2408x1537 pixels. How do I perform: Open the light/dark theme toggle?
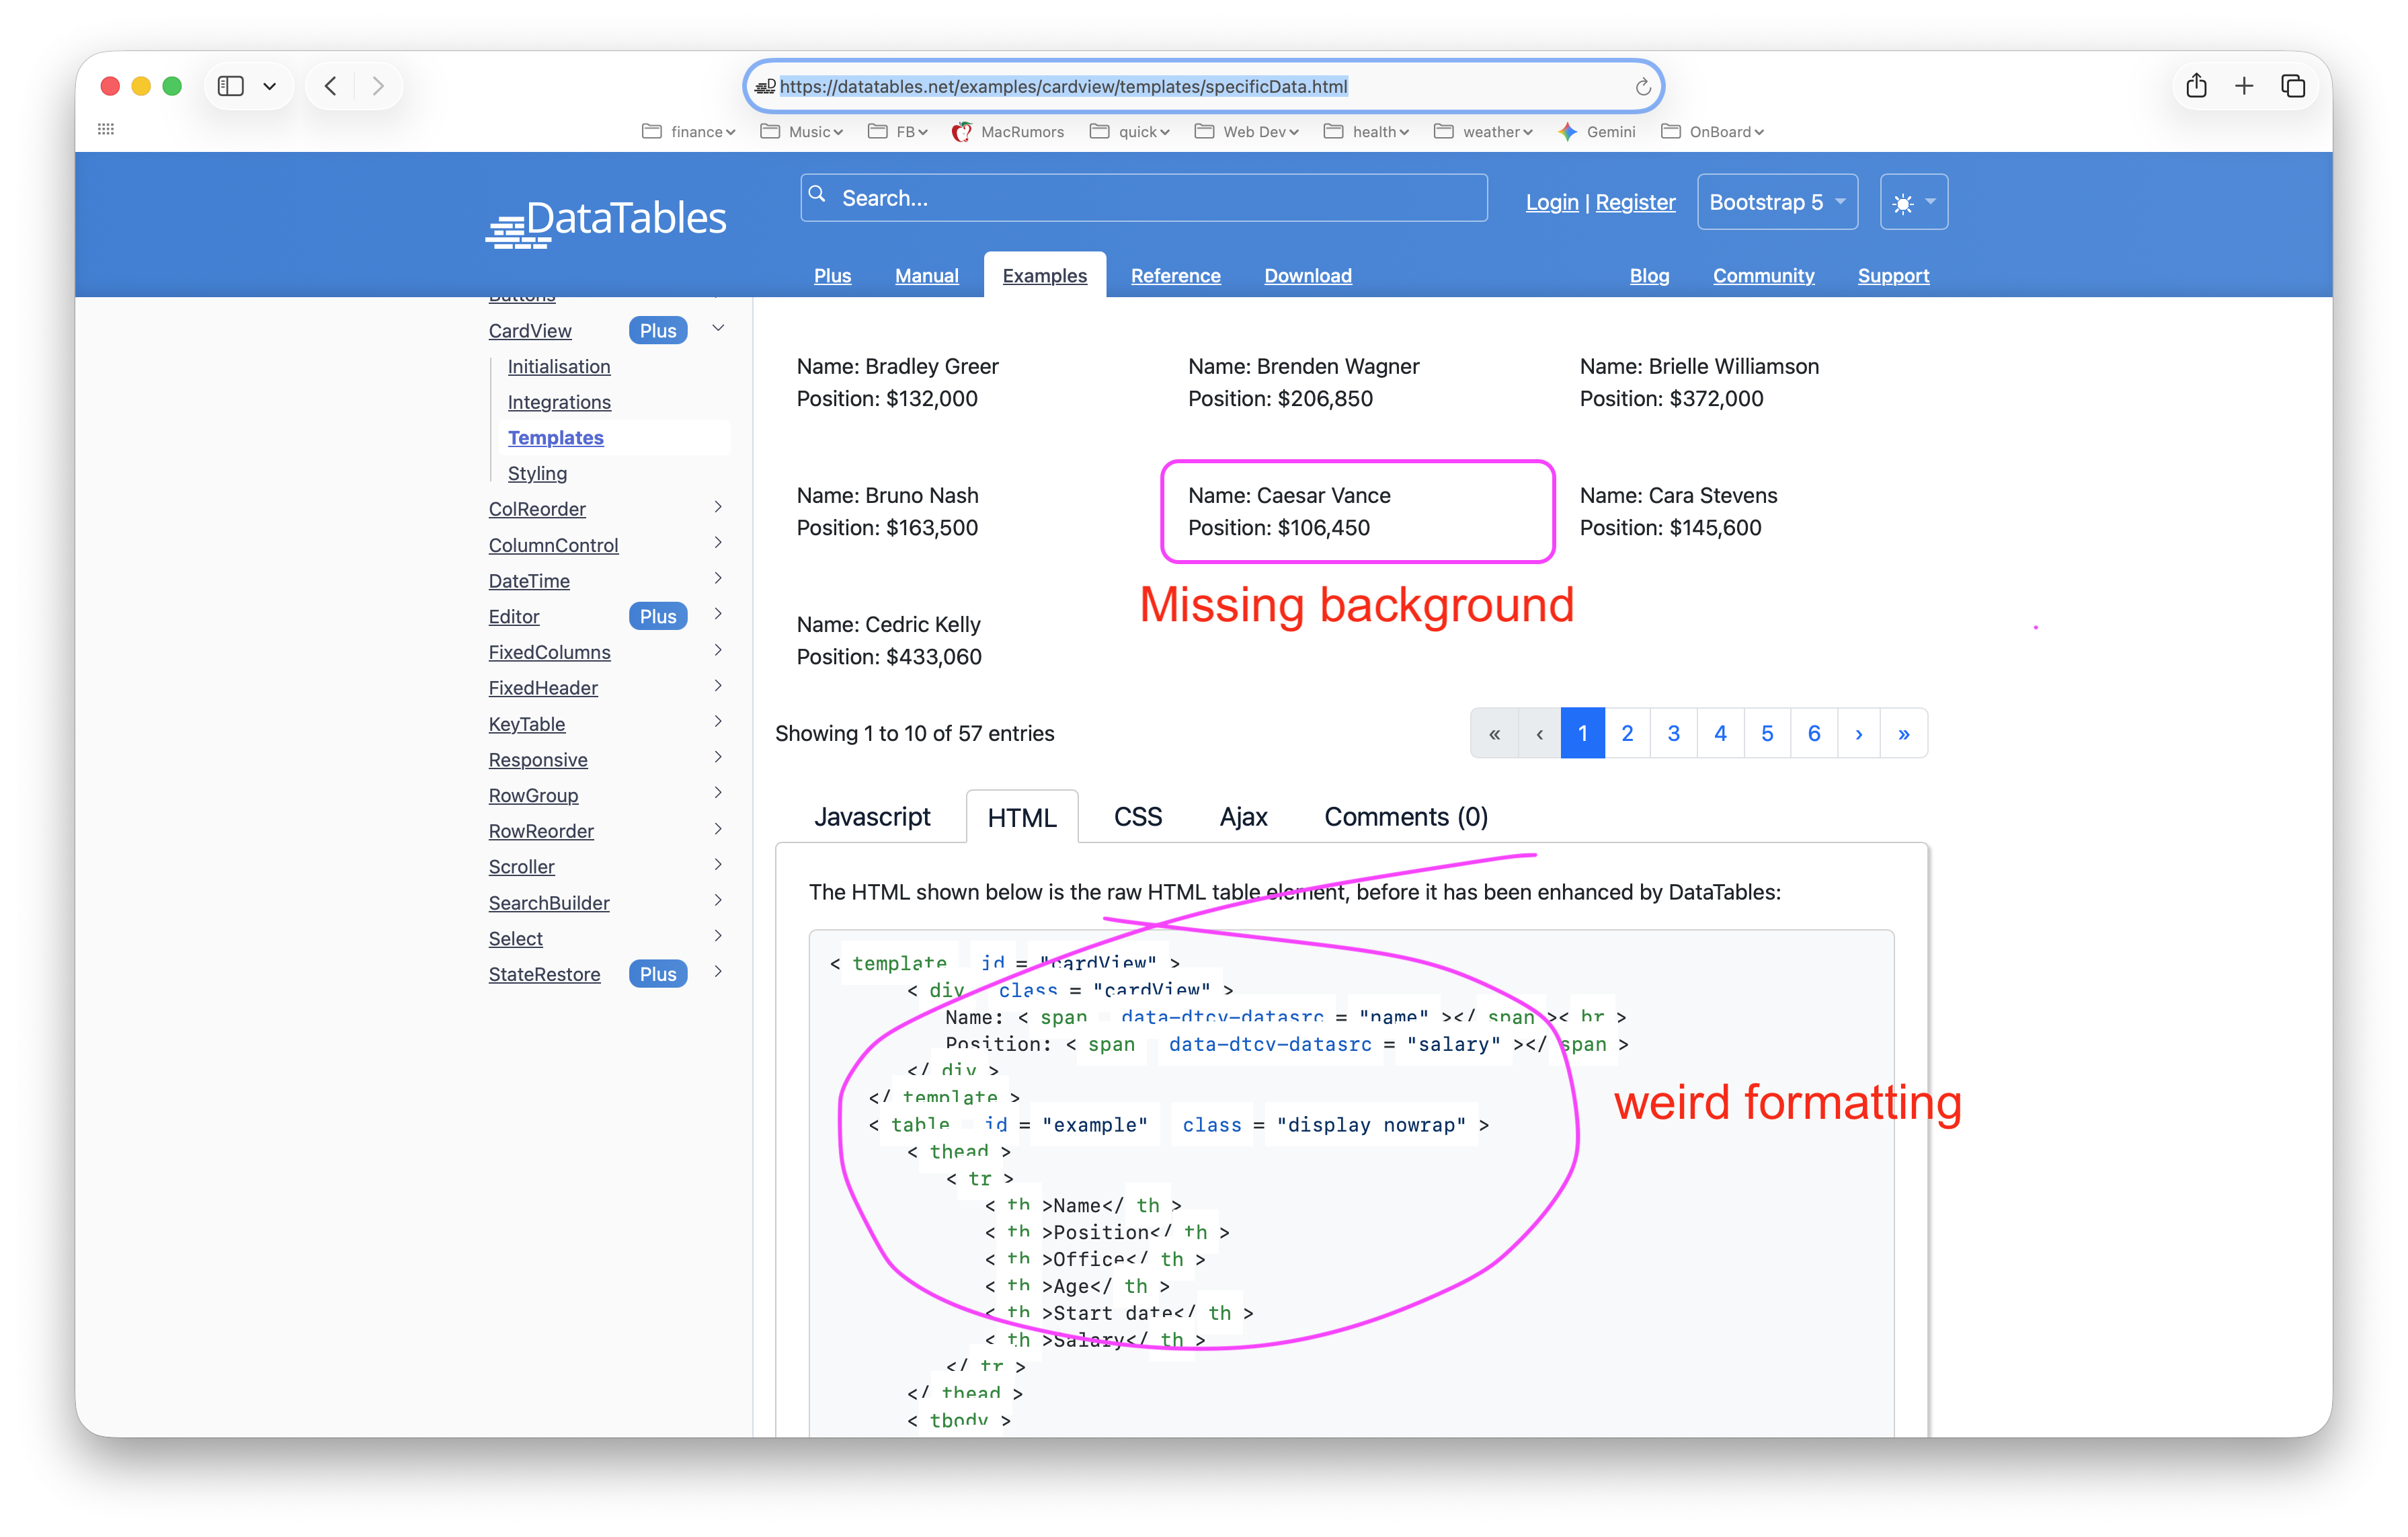tap(1913, 202)
